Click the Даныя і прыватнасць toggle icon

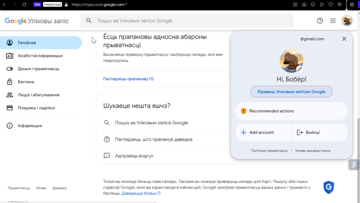pyautogui.click(x=9, y=69)
